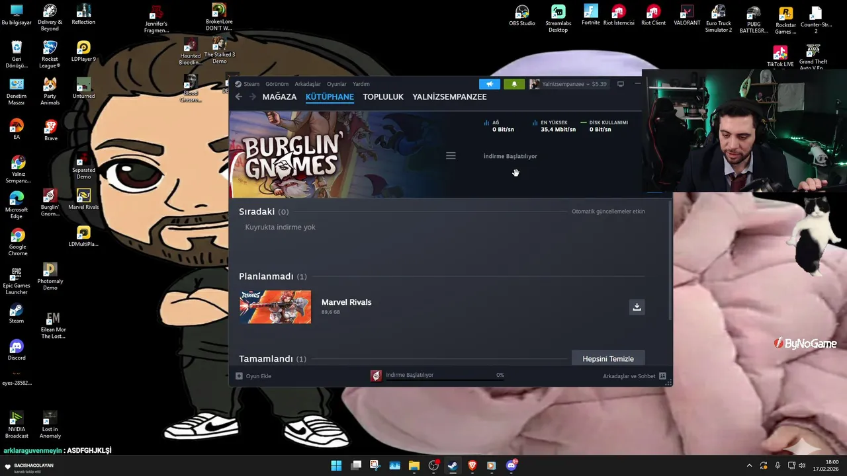The image size is (847, 476).
Task: Select the LDPlayer 9 desktop icon
Action: click(83, 52)
